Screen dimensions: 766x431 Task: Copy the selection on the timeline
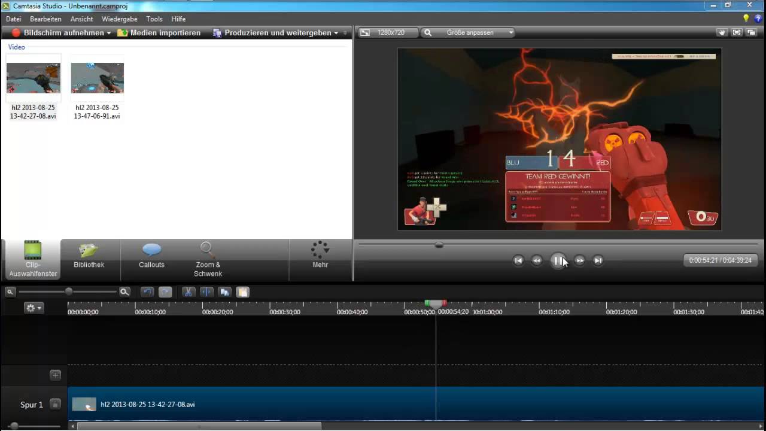pos(224,292)
